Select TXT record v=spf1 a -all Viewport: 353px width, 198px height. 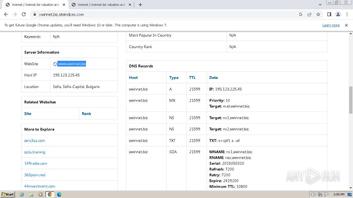pos(229,141)
